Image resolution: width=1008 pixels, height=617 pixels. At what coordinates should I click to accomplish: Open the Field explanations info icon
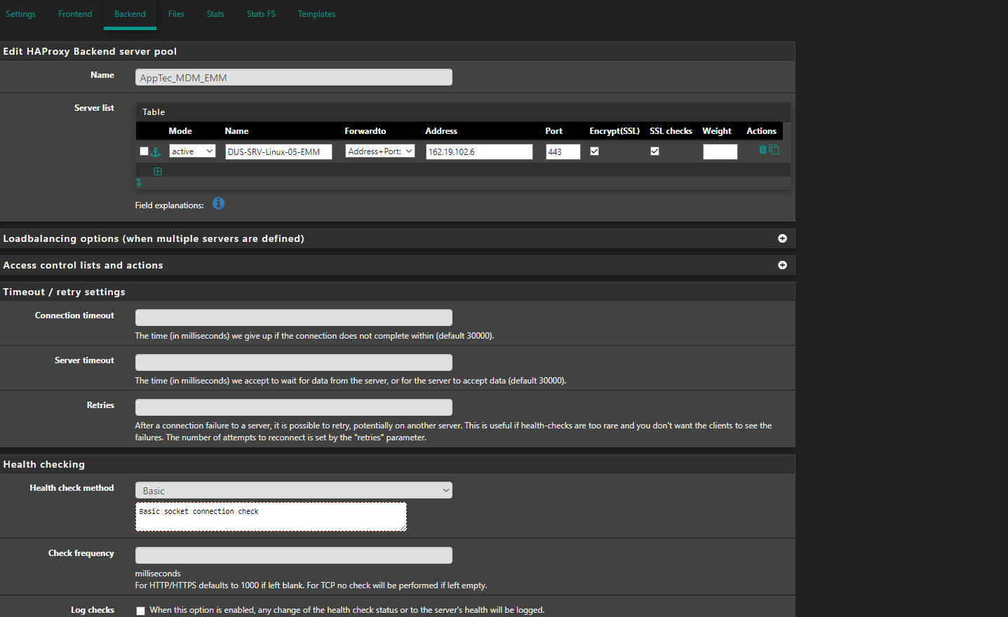[219, 203]
